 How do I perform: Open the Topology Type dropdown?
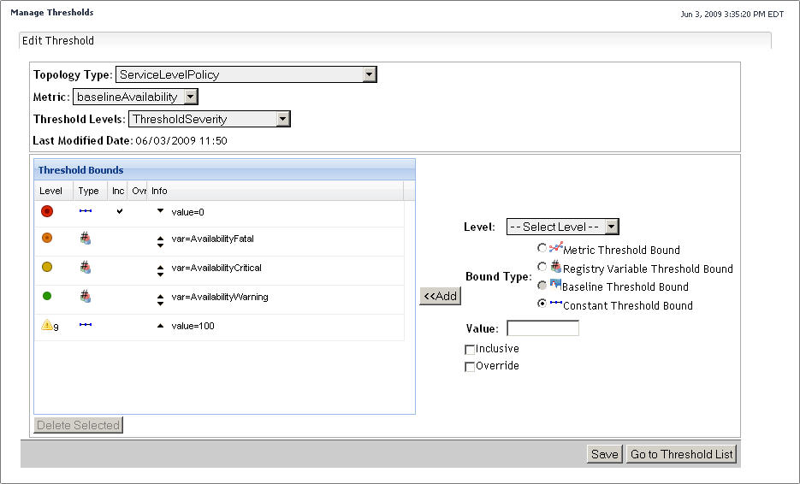(246, 74)
